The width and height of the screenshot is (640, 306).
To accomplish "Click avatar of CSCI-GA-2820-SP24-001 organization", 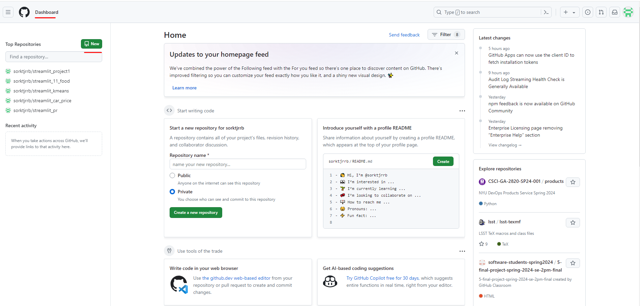I will [x=482, y=182].
